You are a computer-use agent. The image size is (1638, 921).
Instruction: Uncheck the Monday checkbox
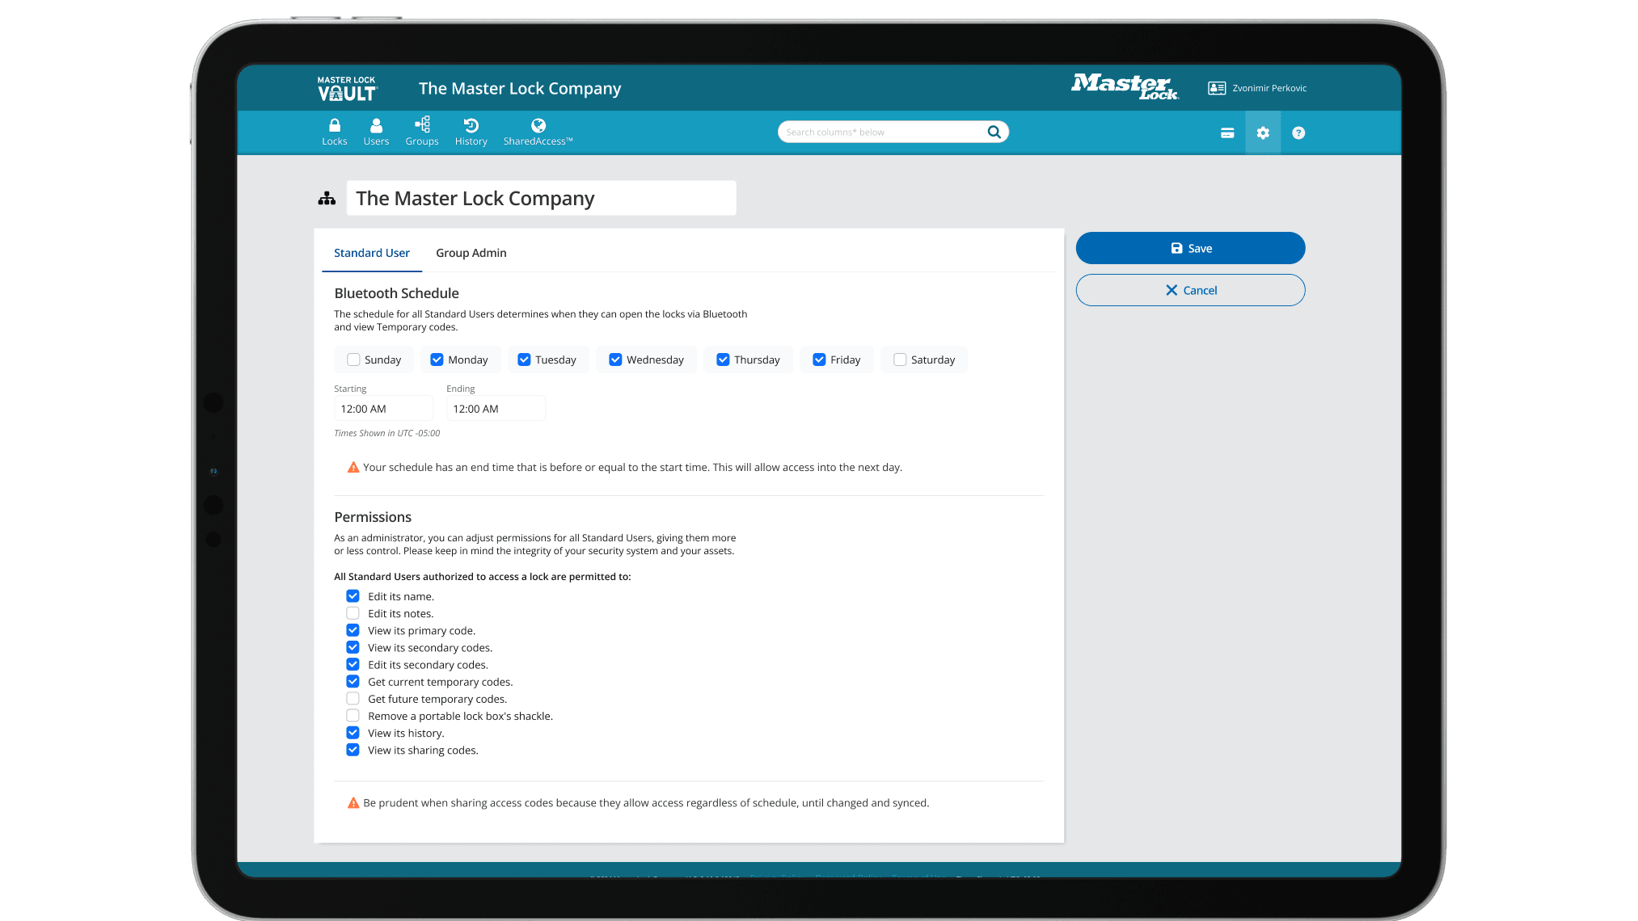437,360
